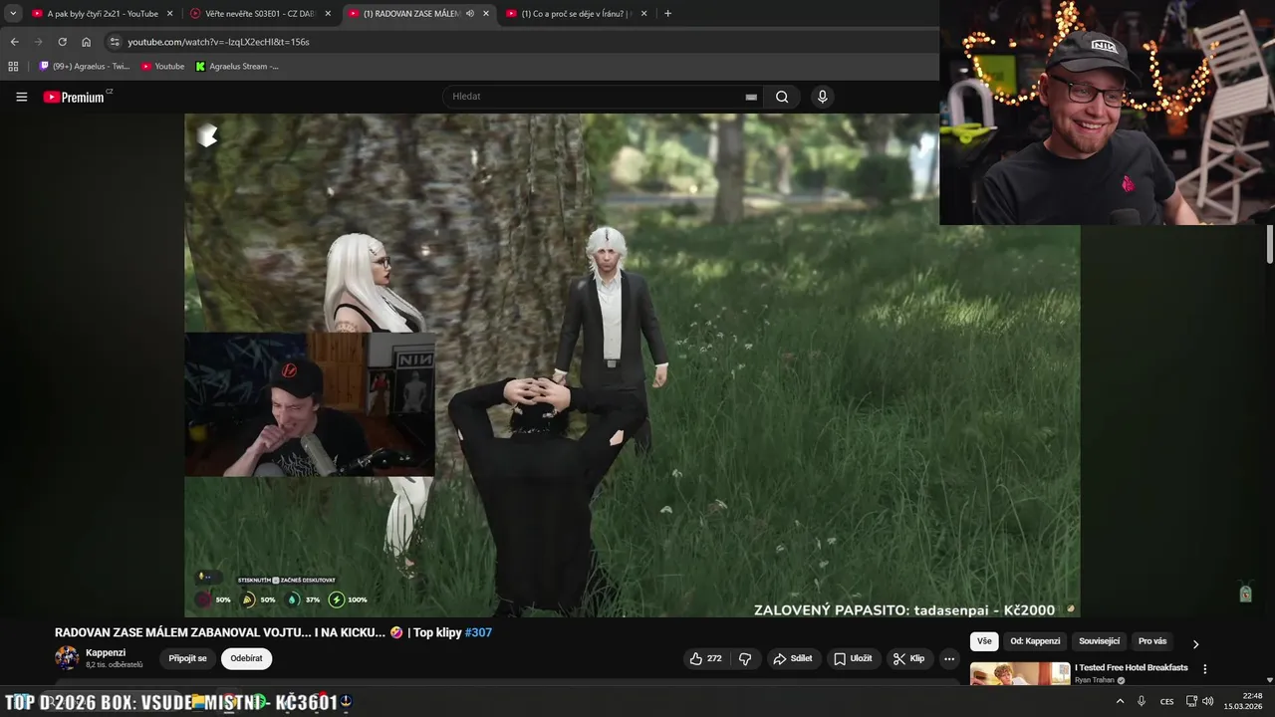
Task: Open more actions three-dot menu under video
Action: click(949, 658)
